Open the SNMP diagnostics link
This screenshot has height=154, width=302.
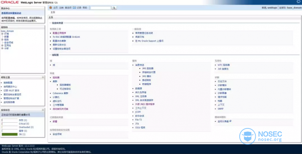click(221, 109)
